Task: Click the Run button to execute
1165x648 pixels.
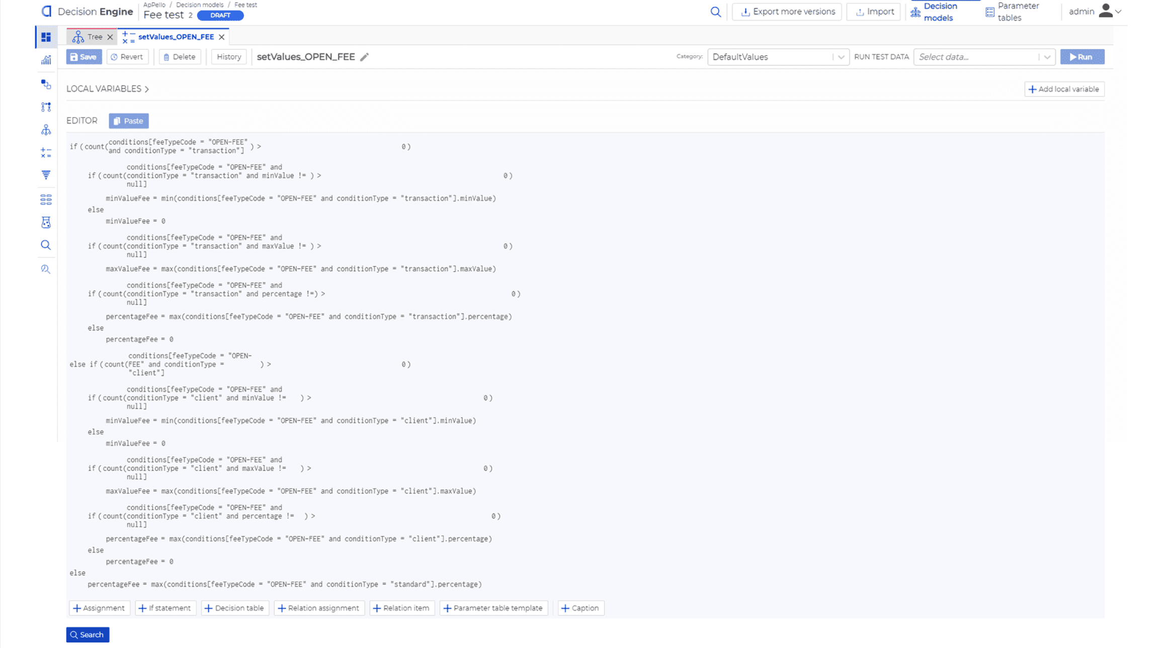Action: point(1082,57)
